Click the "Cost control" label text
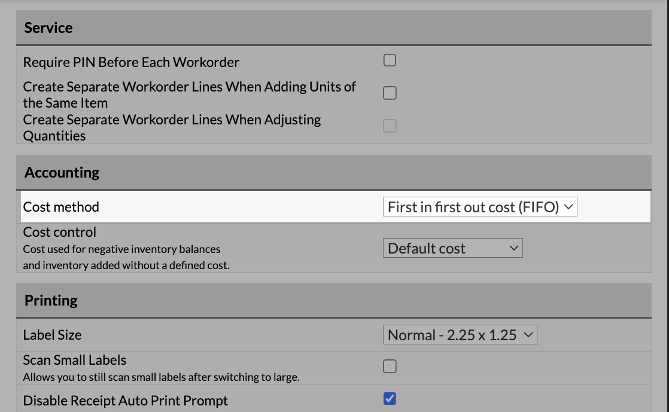669x412 pixels. (x=60, y=232)
